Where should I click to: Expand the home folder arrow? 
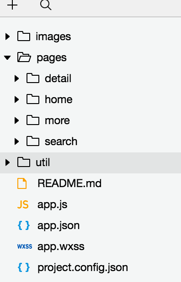[16, 99]
